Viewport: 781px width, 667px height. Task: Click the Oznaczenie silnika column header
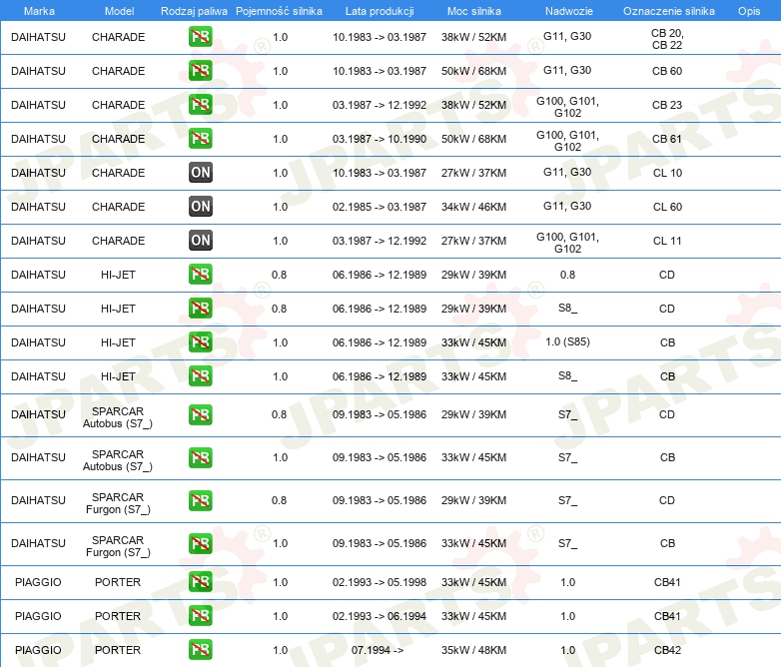point(668,11)
